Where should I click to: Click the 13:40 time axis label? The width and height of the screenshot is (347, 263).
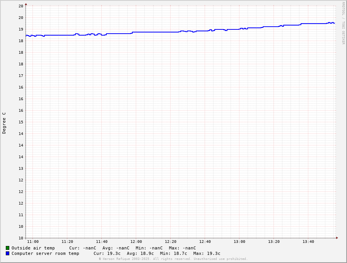[x=308, y=242]
